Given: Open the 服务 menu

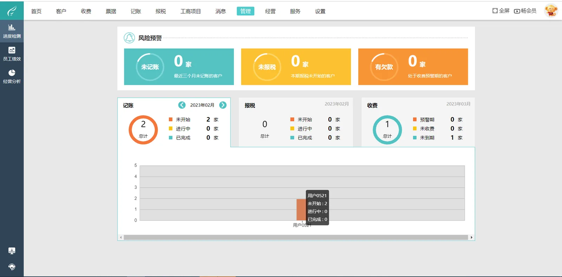Looking at the screenshot, I should coord(295,11).
